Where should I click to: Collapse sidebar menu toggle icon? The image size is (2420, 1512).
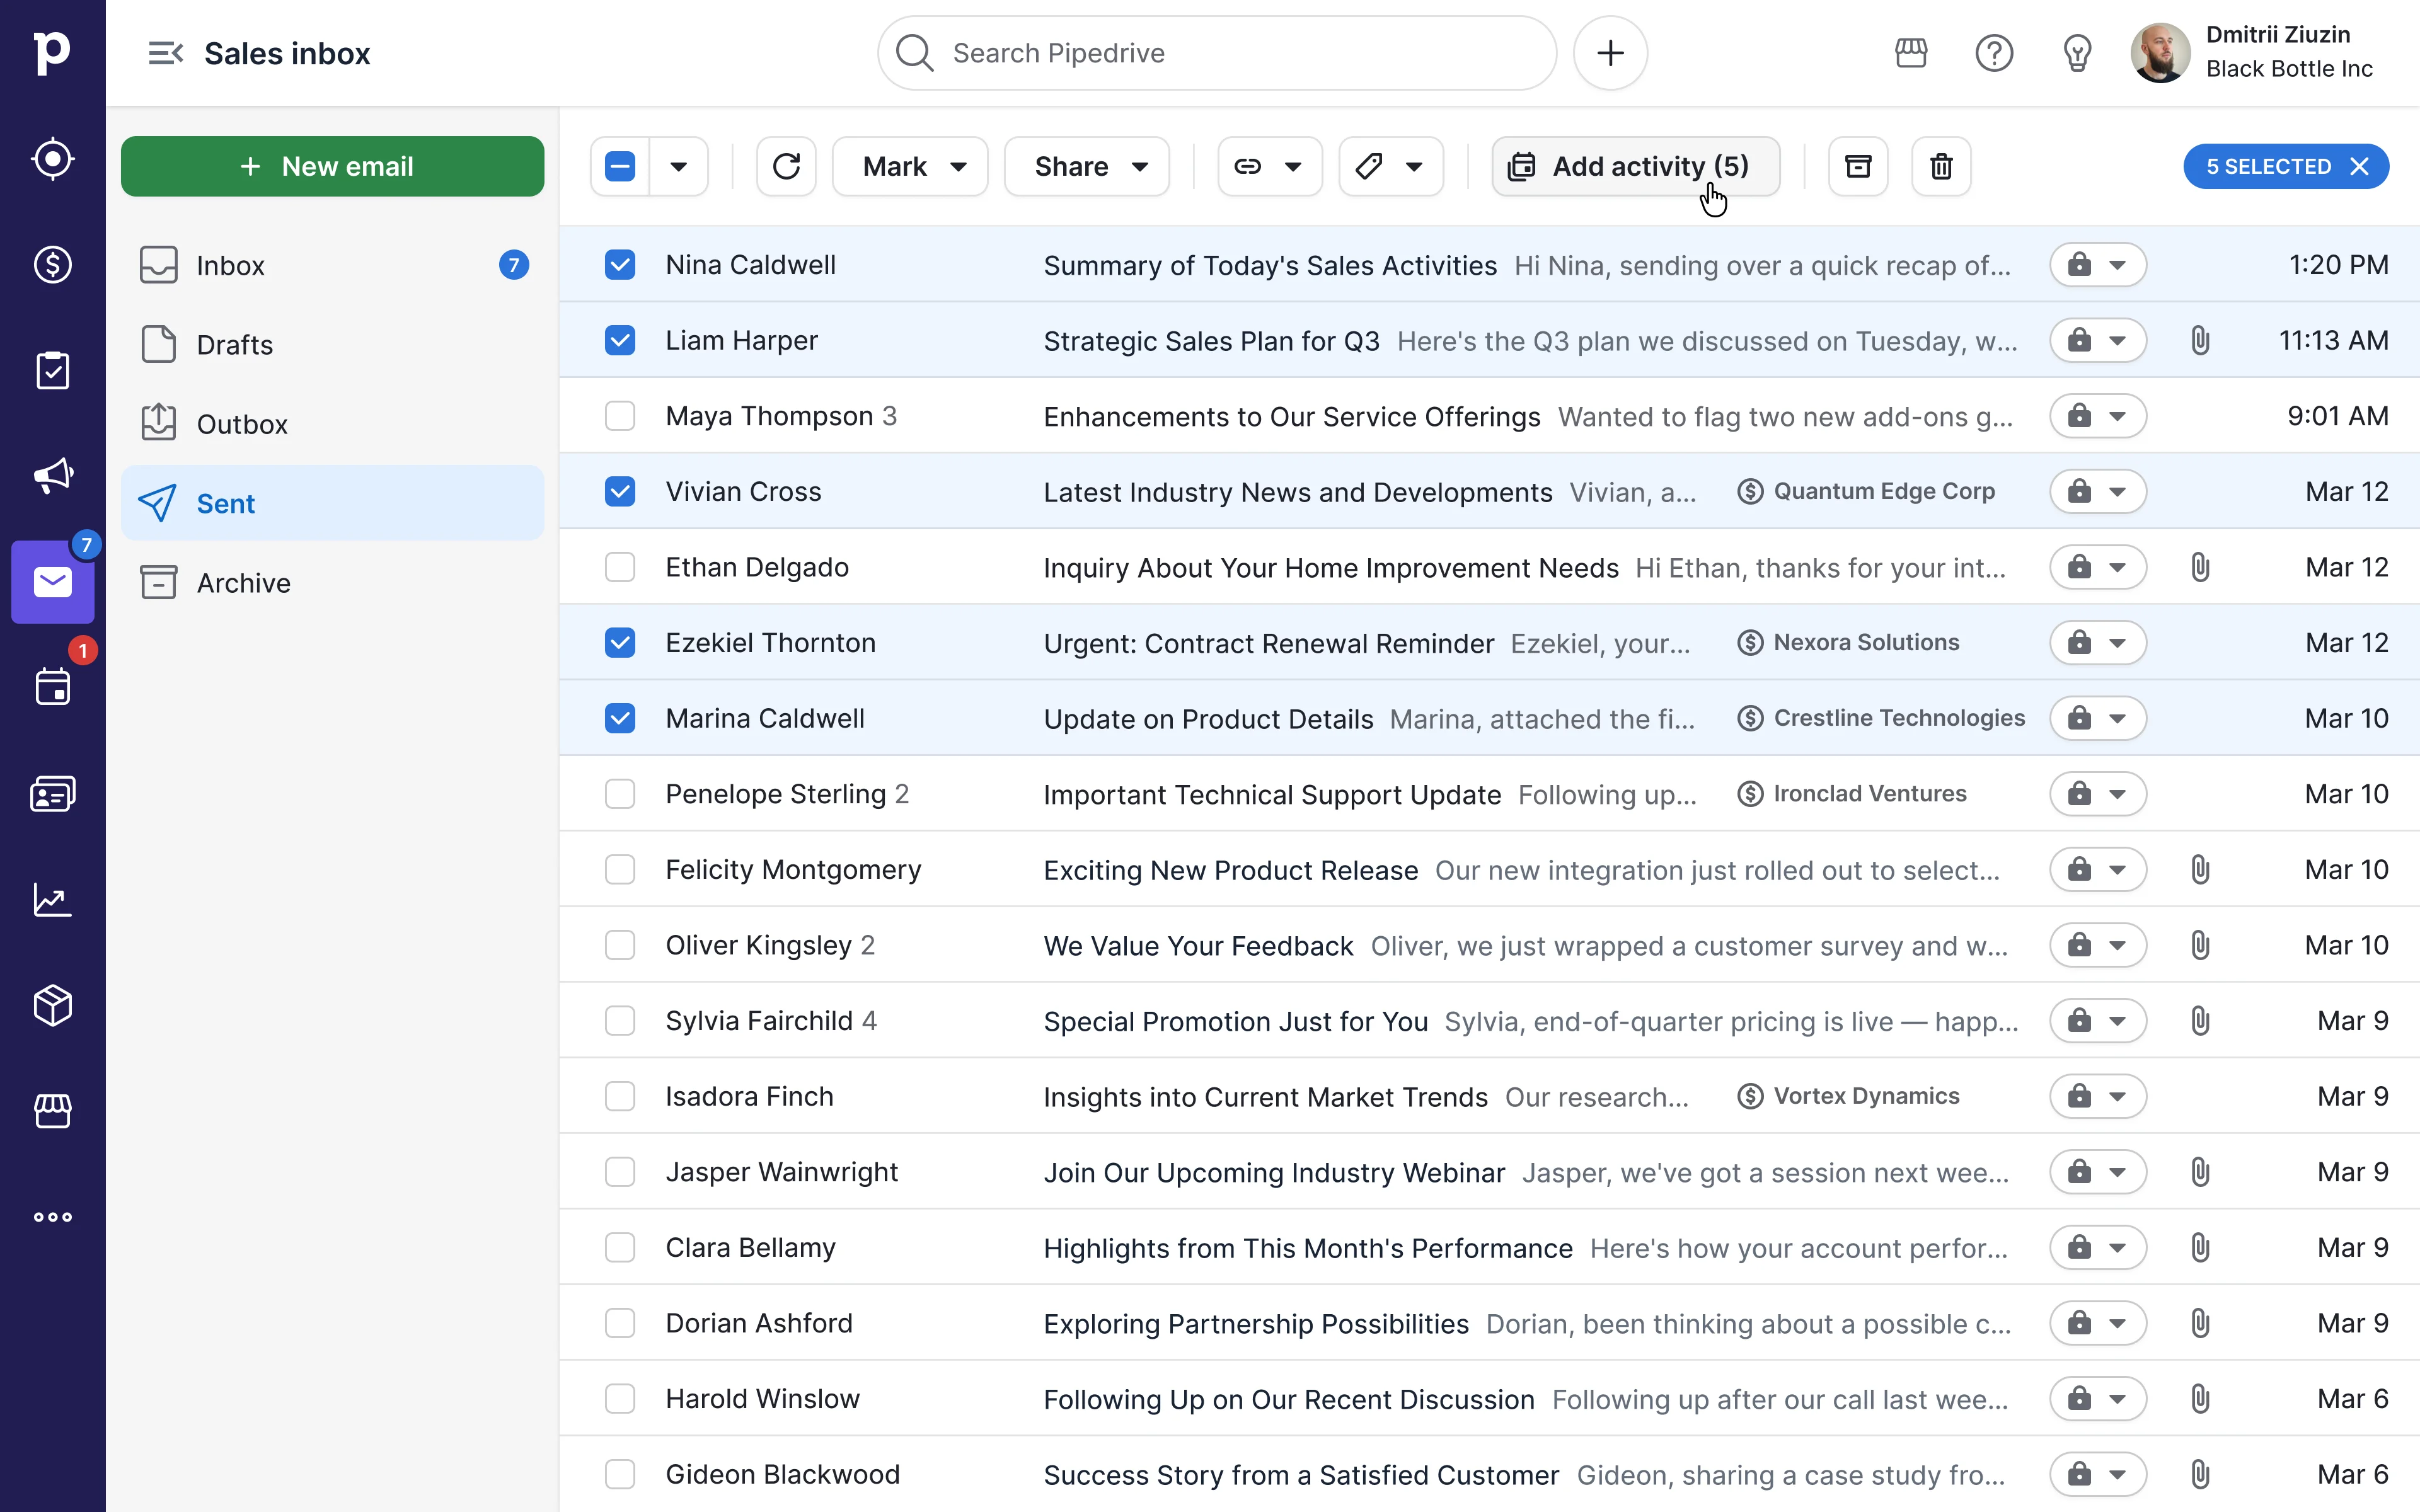click(x=165, y=53)
